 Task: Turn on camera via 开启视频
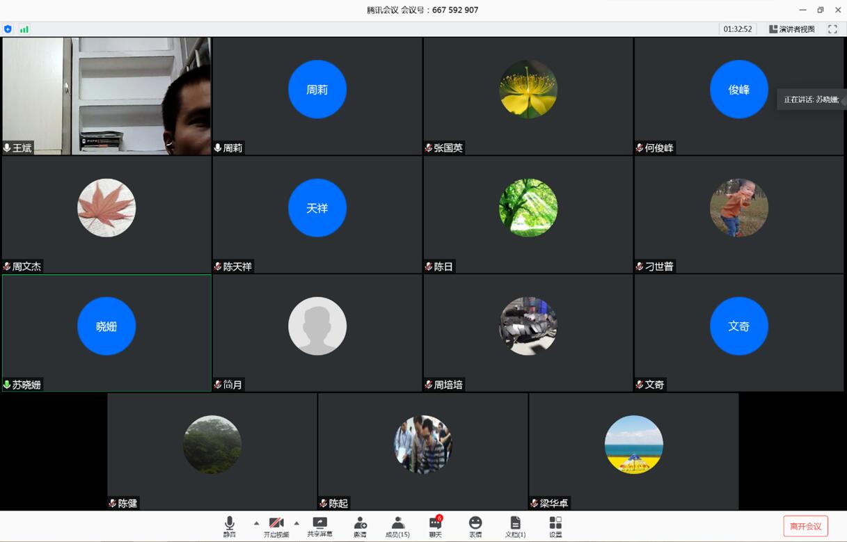pos(276,526)
